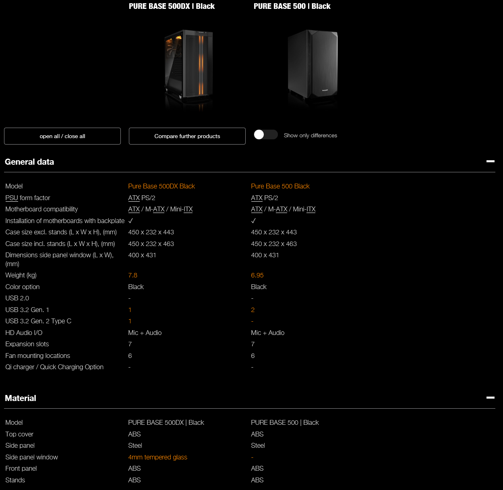Viewport: 503px width, 490px height.
Task: Open Pure Base 500DX Black model link
Action: 161,186
